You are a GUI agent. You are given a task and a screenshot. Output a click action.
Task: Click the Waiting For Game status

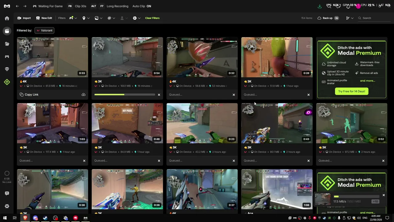[x=48, y=6]
